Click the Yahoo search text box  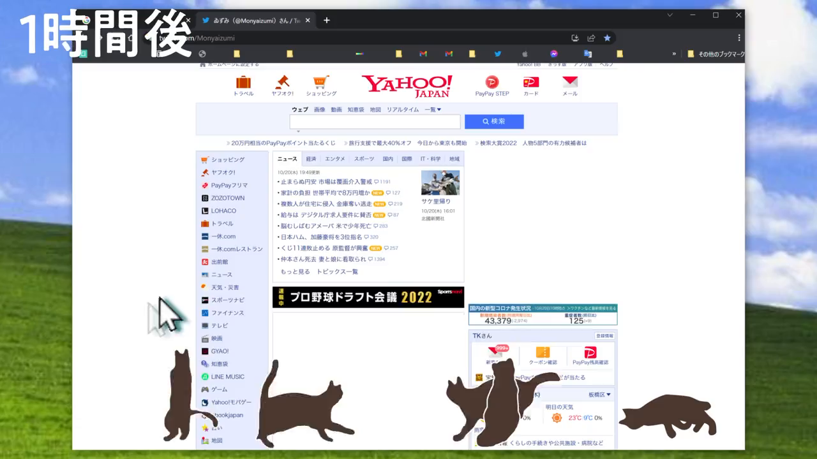click(375, 121)
